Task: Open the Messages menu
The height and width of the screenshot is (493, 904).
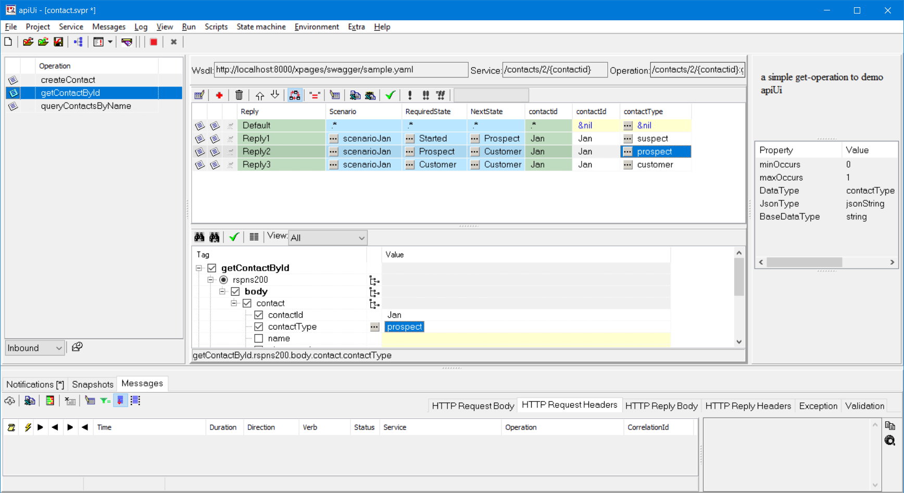Action: coord(108,27)
